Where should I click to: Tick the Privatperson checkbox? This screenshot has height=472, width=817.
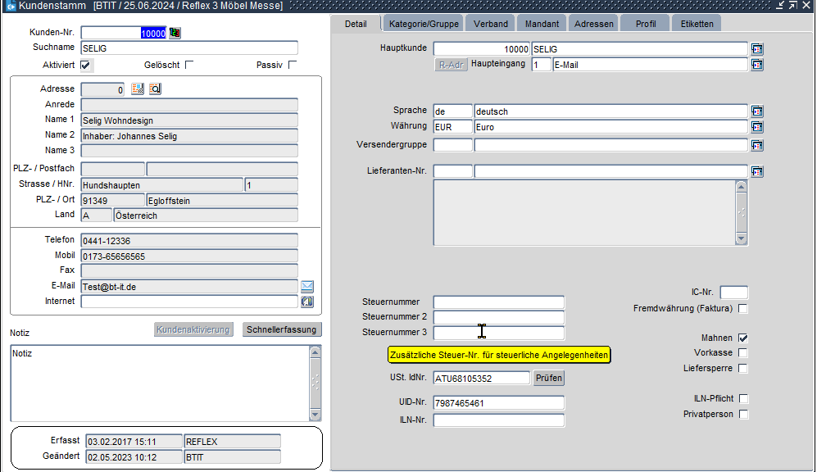click(x=742, y=415)
